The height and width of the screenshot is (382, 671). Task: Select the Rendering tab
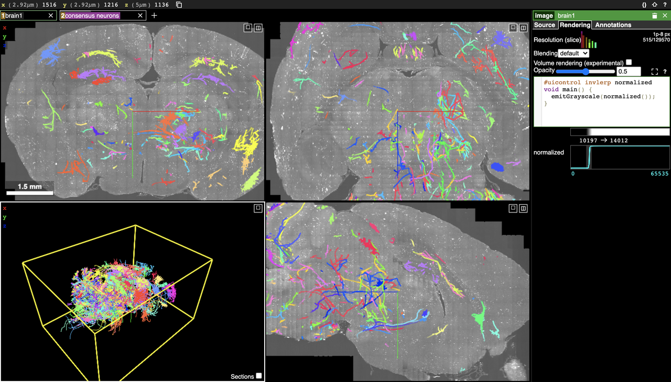tap(575, 25)
